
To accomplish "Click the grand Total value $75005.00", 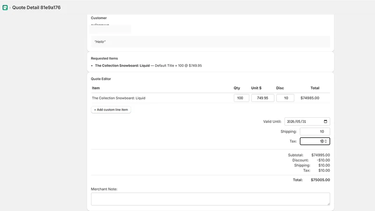I will 320,180.
